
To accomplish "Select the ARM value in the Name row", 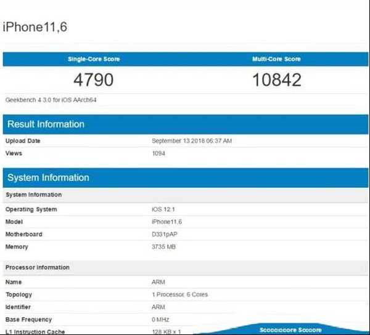I will (x=158, y=282).
